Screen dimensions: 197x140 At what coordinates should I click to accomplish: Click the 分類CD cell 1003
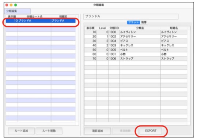pos(114,45)
